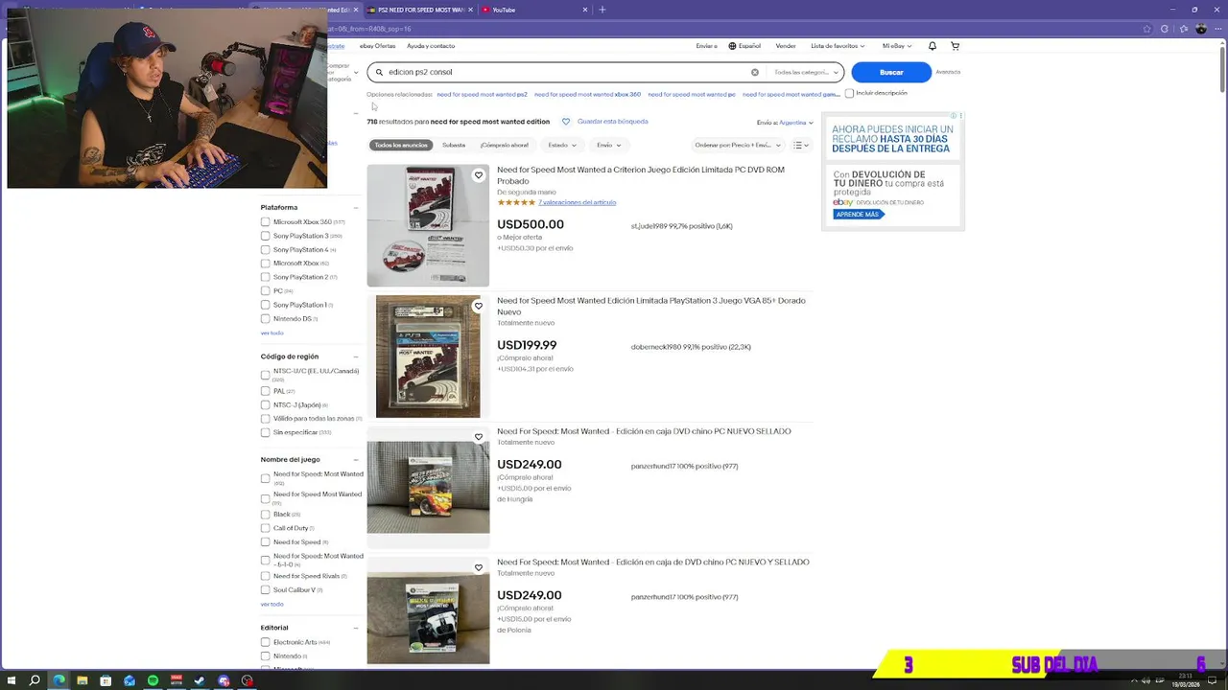Tick the Nintendo DS checkbox
This screenshot has height=690, width=1228.
pyautogui.click(x=266, y=318)
